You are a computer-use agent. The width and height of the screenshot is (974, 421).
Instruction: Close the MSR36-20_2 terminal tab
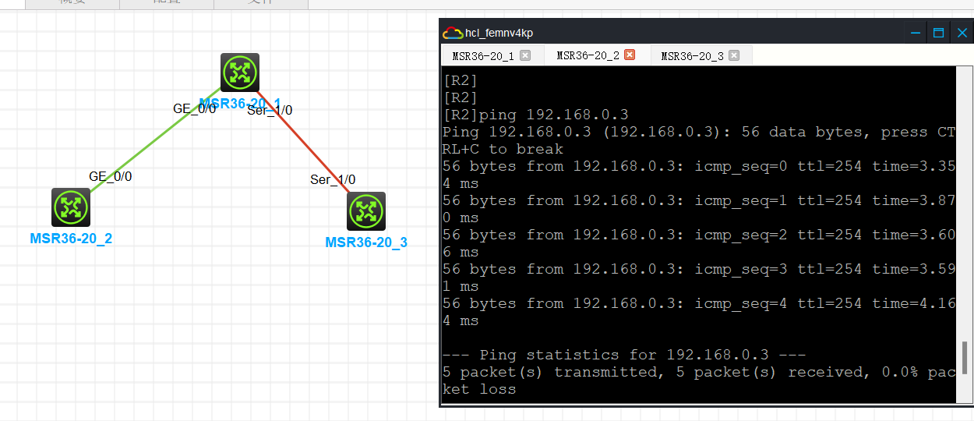(630, 55)
